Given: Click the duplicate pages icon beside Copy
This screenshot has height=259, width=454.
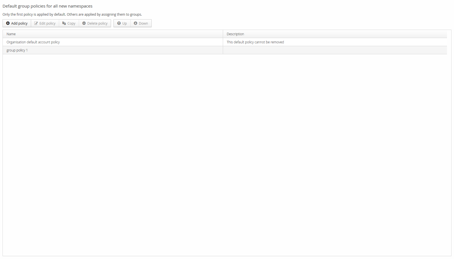Looking at the screenshot, I should coord(64,23).
